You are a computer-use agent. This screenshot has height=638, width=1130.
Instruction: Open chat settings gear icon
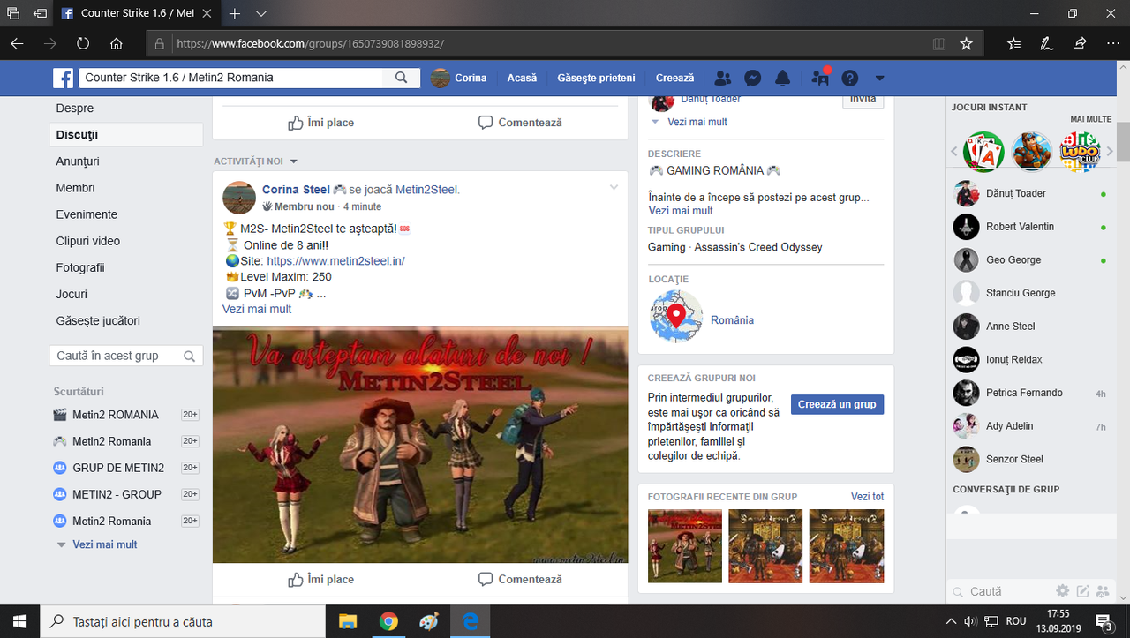coord(1063,591)
